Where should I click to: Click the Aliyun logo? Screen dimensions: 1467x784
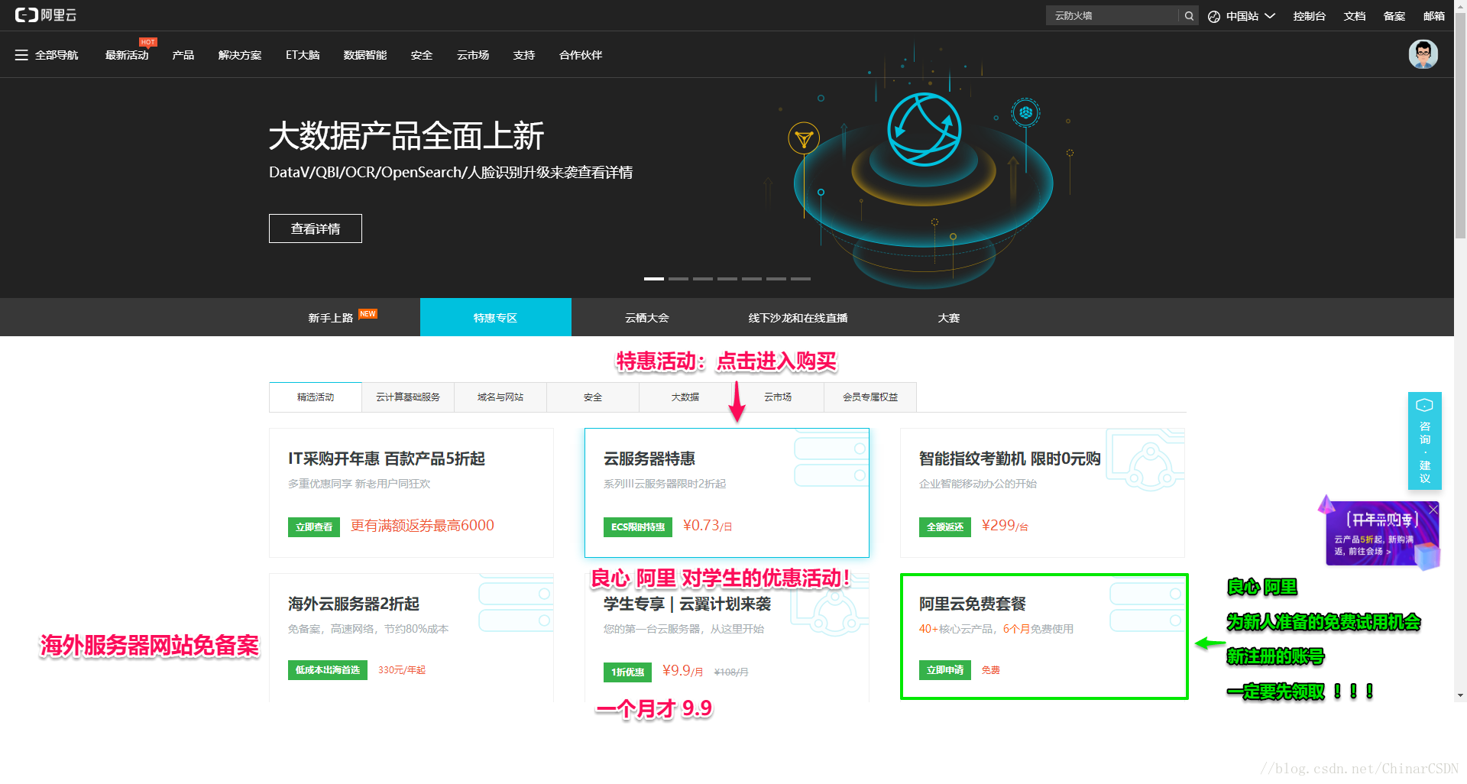[46, 15]
